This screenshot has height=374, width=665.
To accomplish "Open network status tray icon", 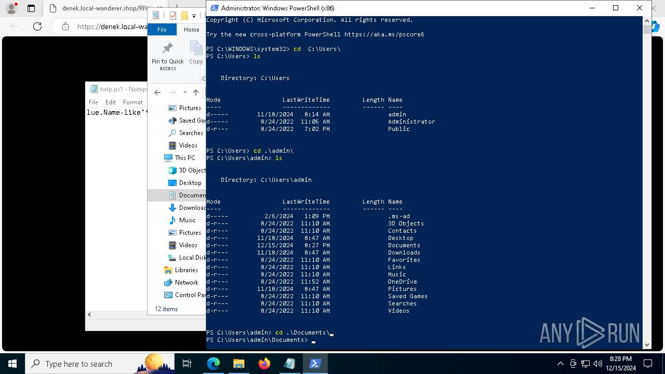I will [x=586, y=364].
